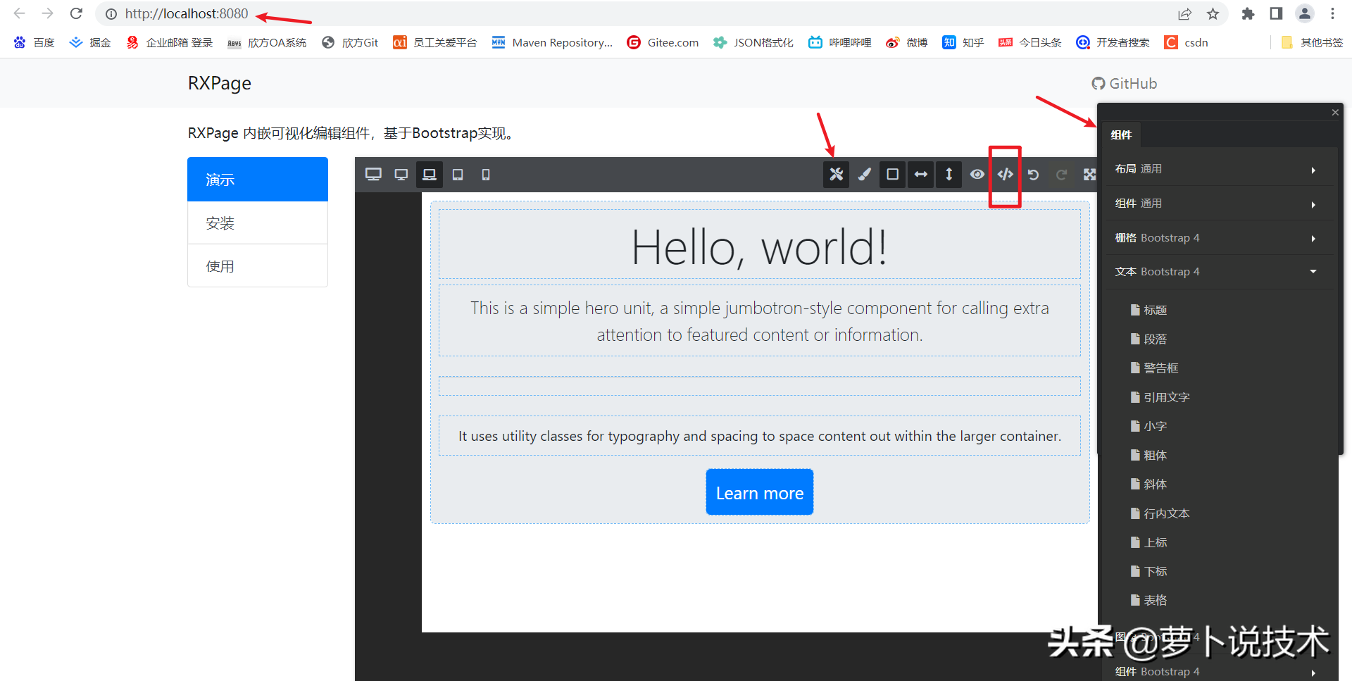Toggle the vertical resize arrow icon
The height and width of the screenshot is (681, 1352).
point(949,174)
